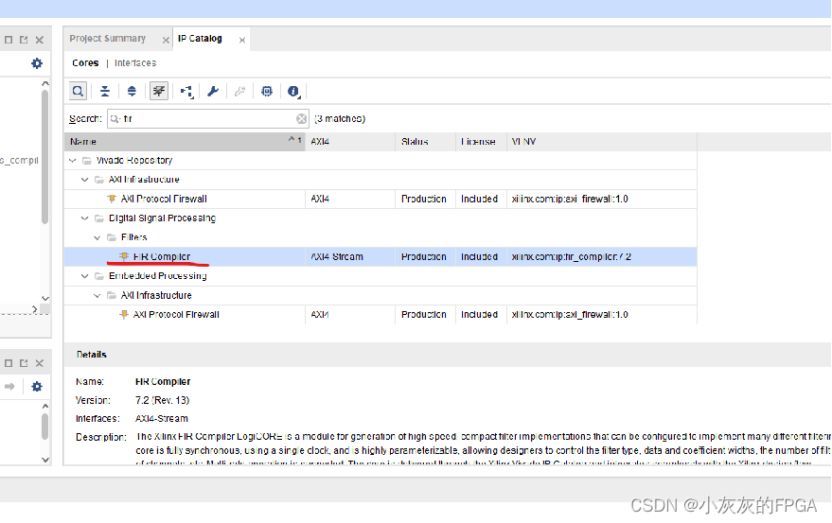Select the Cores view
832x523 pixels.
(85, 63)
